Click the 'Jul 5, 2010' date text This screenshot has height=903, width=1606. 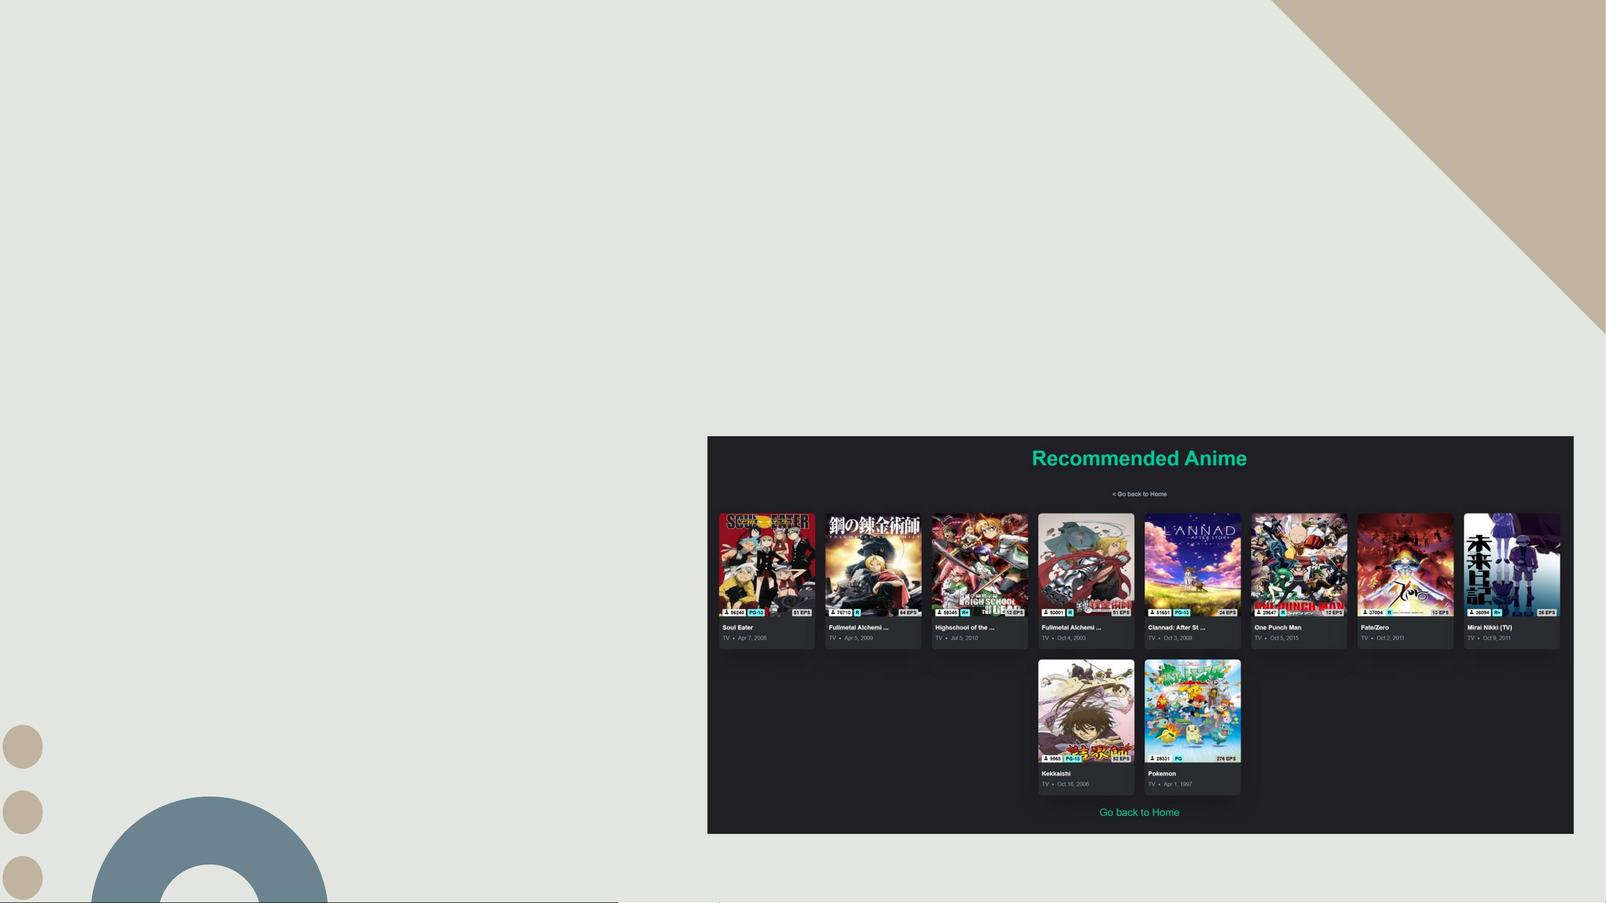(x=964, y=638)
